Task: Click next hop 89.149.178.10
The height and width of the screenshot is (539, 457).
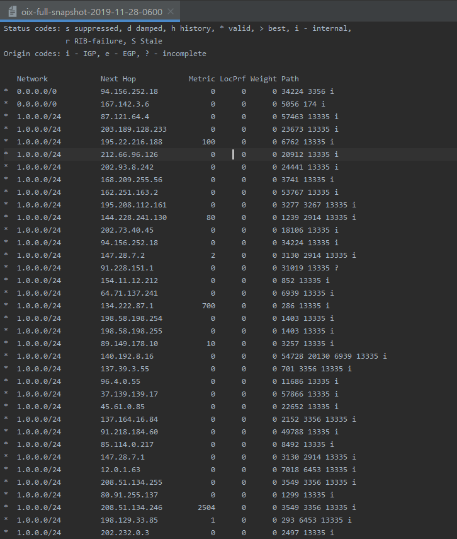Action: pos(129,344)
